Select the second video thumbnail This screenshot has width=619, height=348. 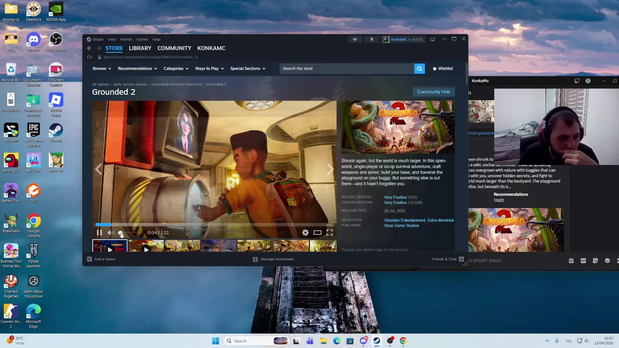pyautogui.click(x=146, y=246)
